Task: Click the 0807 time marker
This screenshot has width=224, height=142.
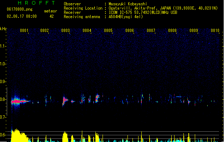Action: pos(151,31)
